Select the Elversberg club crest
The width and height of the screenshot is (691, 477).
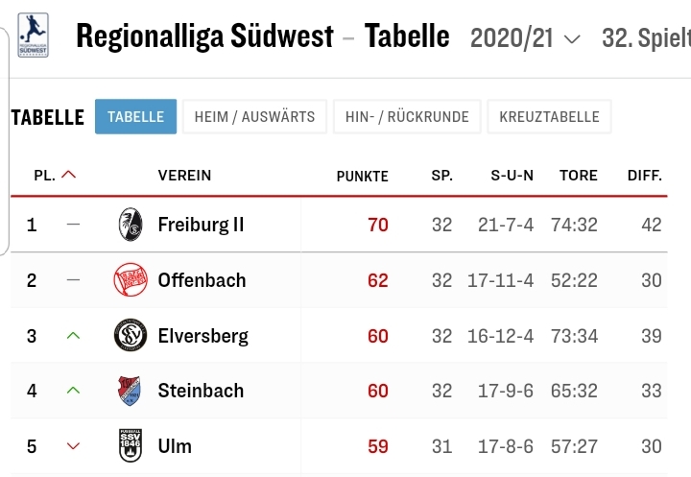click(131, 336)
